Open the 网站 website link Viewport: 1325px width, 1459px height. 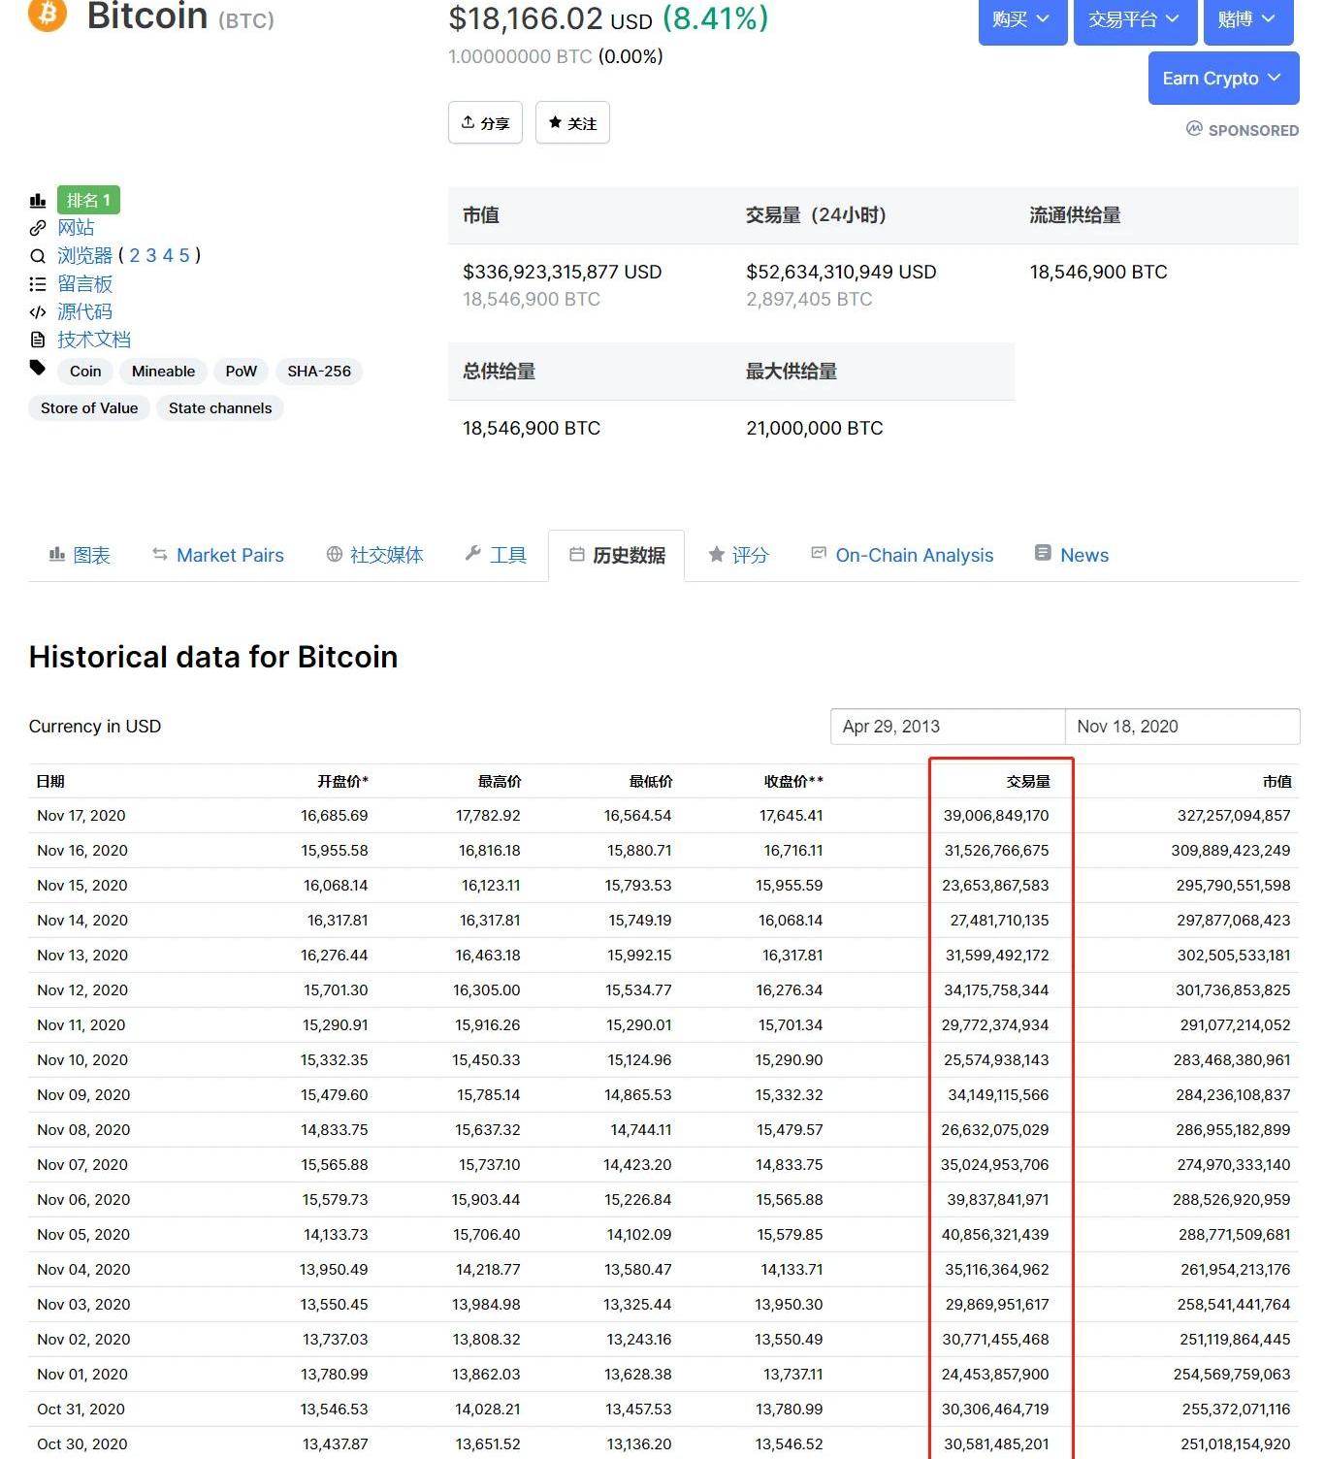point(76,228)
